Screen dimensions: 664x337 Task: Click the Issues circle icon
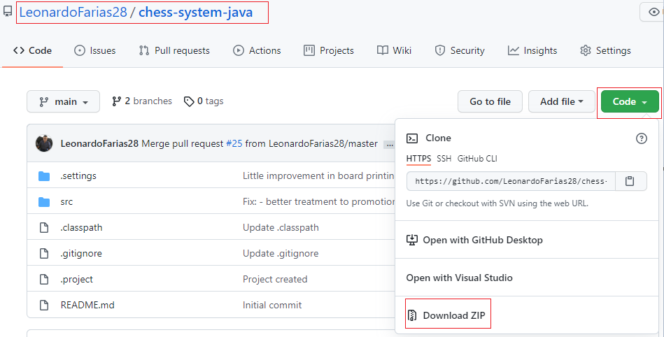pos(80,50)
